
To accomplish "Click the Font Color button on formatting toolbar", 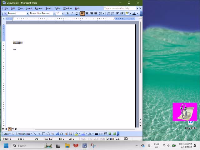I will (134, 13).
